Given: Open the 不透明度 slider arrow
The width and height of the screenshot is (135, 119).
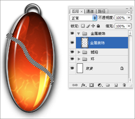Looking at the screenshot, I should coord(129,18).
